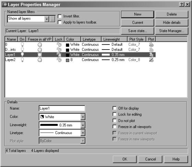Click the color swatch for D...ints layer
Image resolution: width=192 pixels, height=167 pixels.
68,50
